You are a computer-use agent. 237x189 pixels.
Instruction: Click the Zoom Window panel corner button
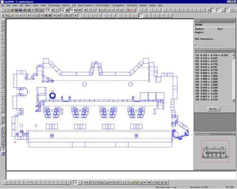tap(234, 134)
